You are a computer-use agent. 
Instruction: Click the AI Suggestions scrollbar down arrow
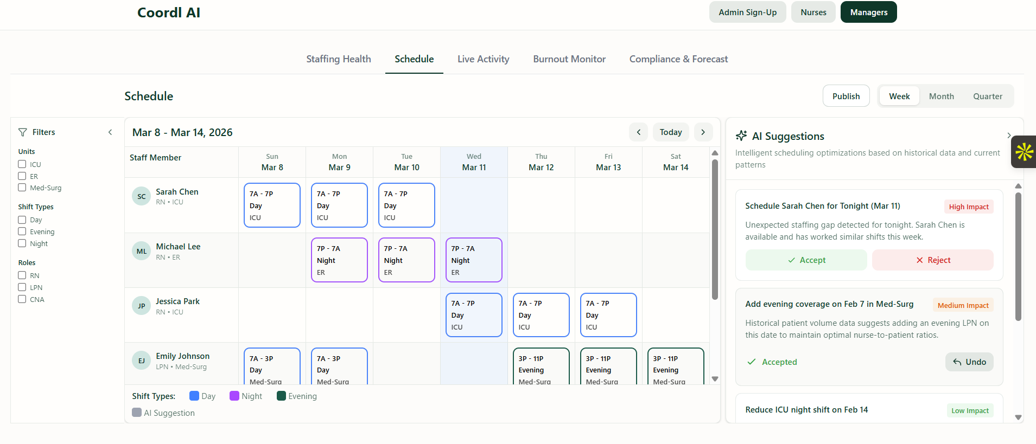click(x=1018, y=417)
